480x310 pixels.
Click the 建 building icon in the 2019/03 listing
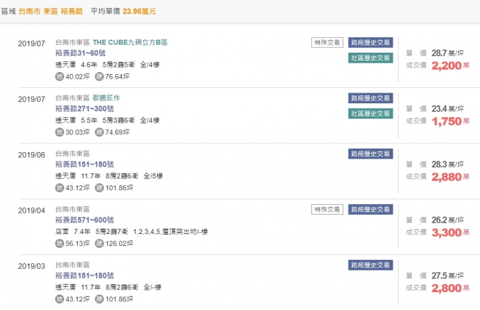tap(99, 299)
